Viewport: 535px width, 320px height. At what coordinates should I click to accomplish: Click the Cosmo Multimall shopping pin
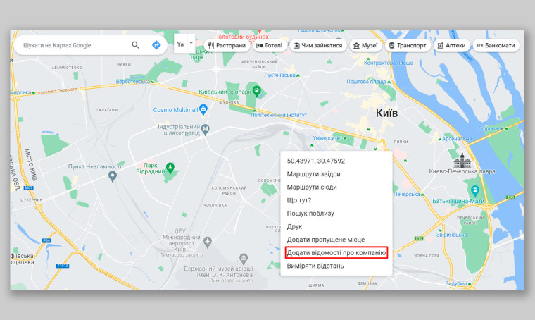pos(203,110)
